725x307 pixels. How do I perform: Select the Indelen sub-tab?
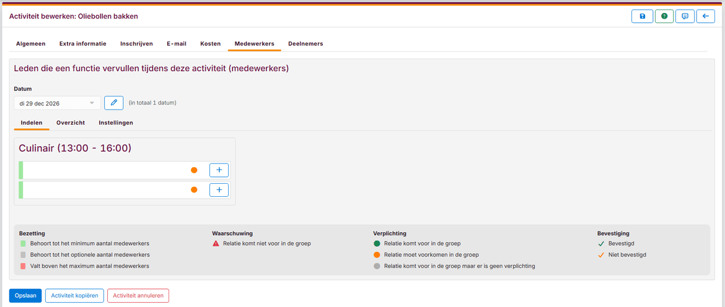[x=32, y=123]
